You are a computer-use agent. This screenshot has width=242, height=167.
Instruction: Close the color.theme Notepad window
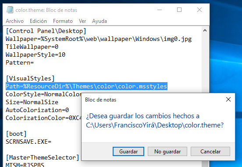coord(199,10)
